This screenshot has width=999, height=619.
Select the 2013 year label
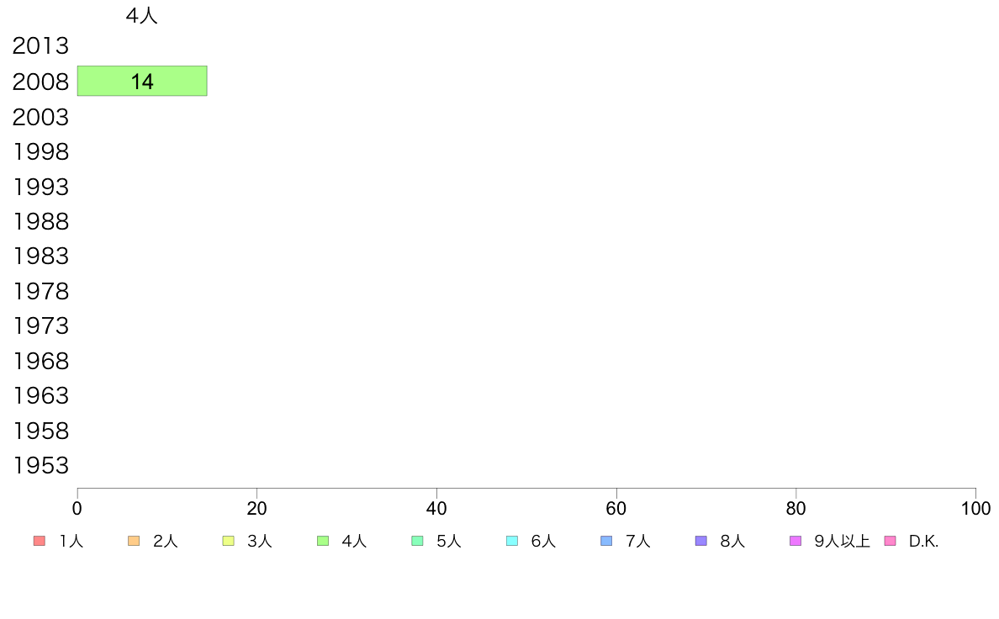40,46
